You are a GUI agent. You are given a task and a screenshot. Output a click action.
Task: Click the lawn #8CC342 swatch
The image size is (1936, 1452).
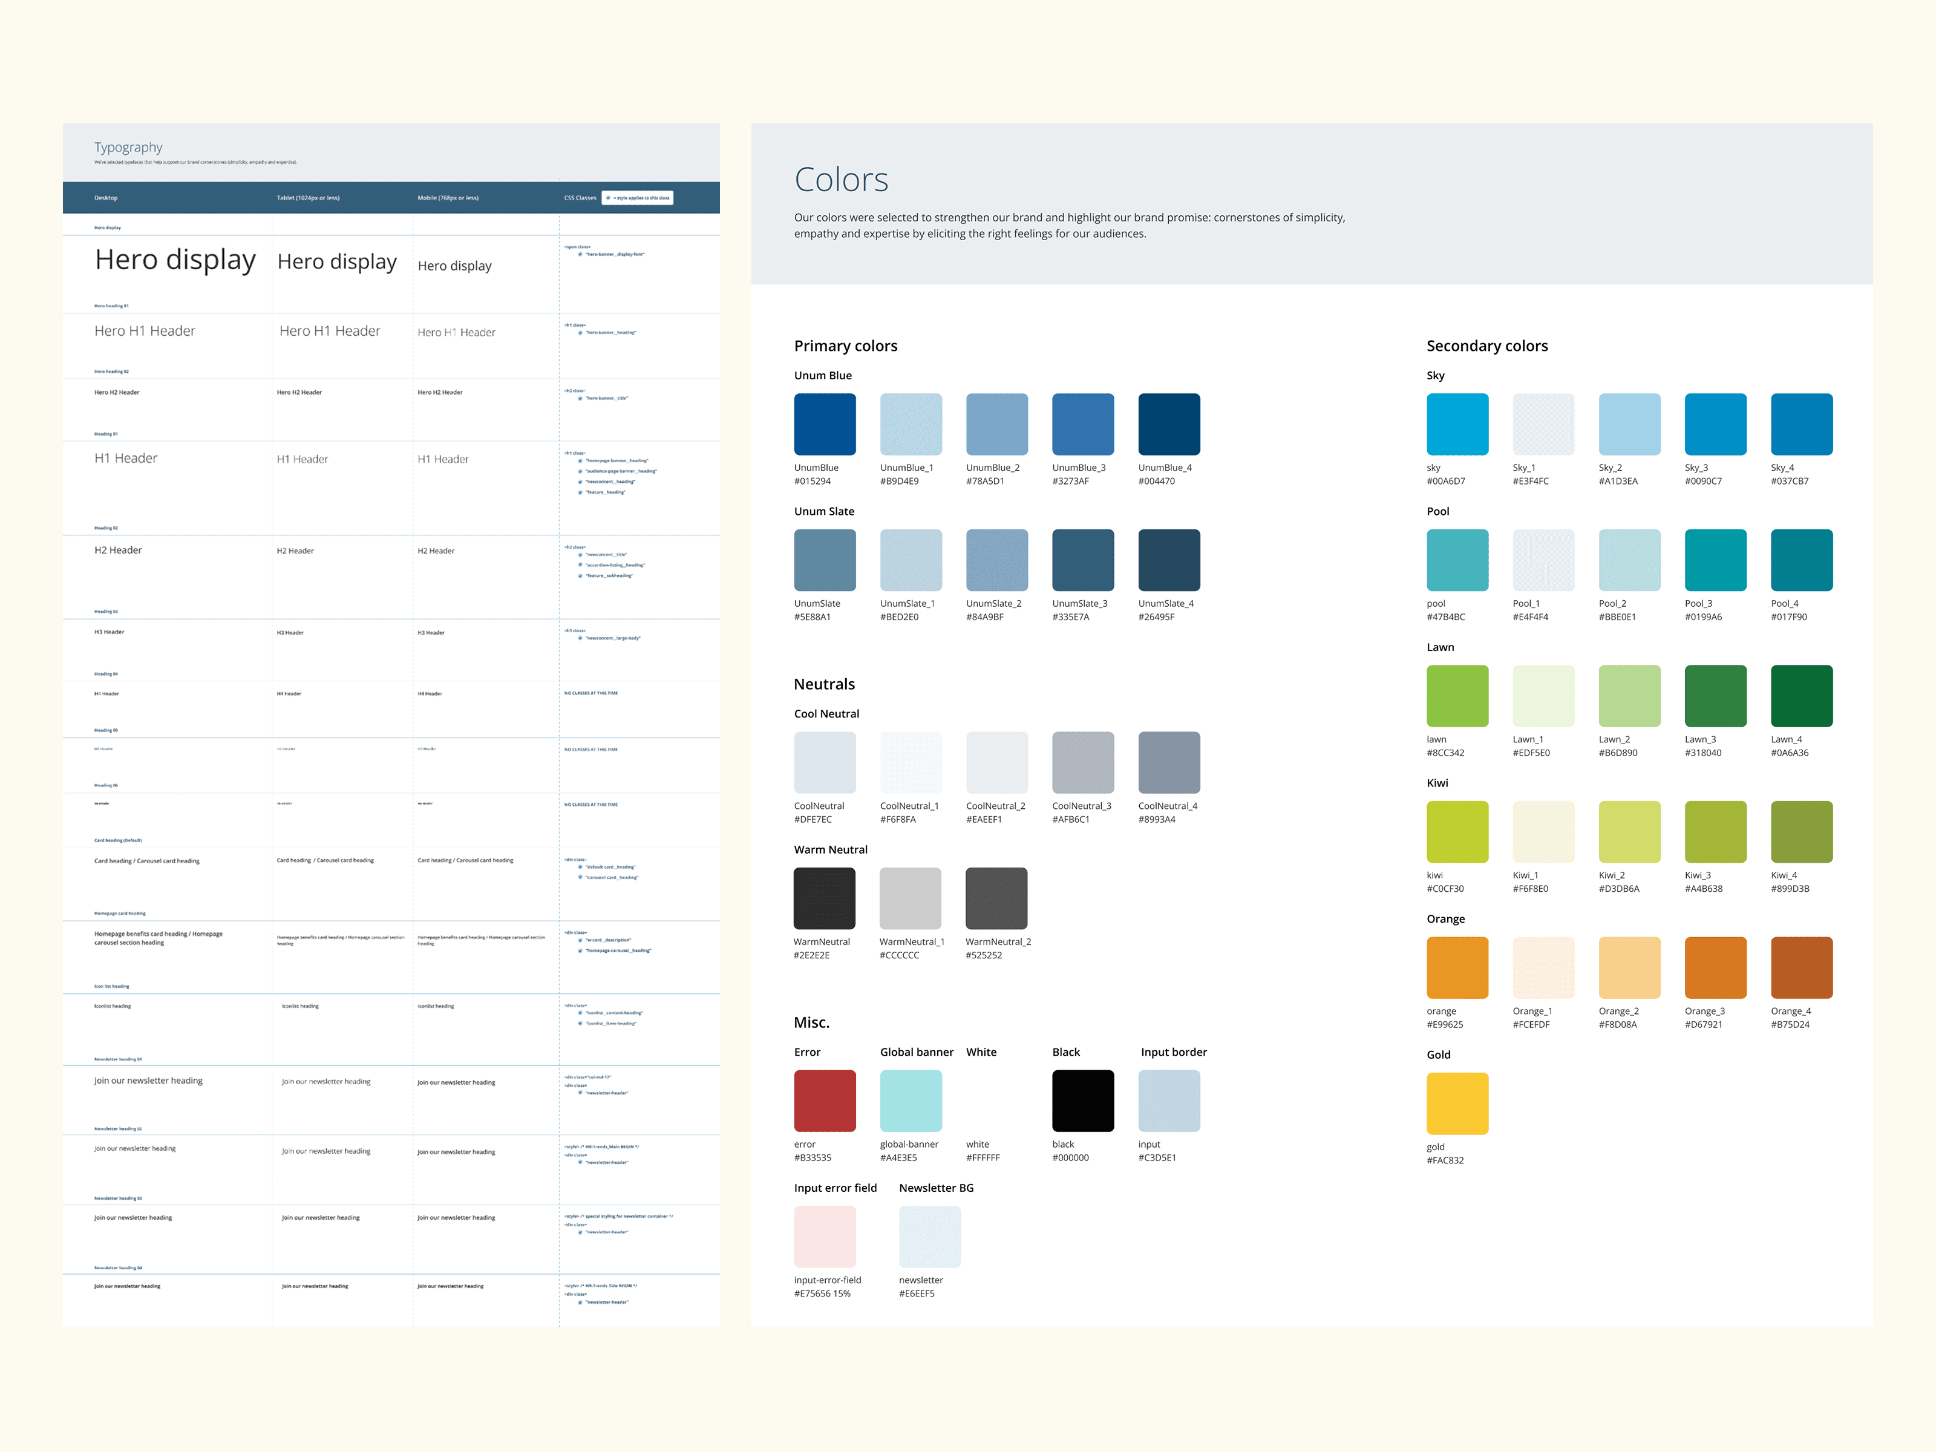pos(1457,696)
